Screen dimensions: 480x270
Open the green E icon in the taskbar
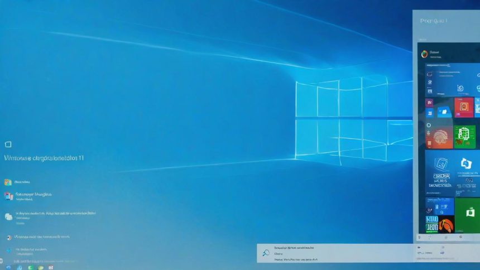(x=30, y=268)
